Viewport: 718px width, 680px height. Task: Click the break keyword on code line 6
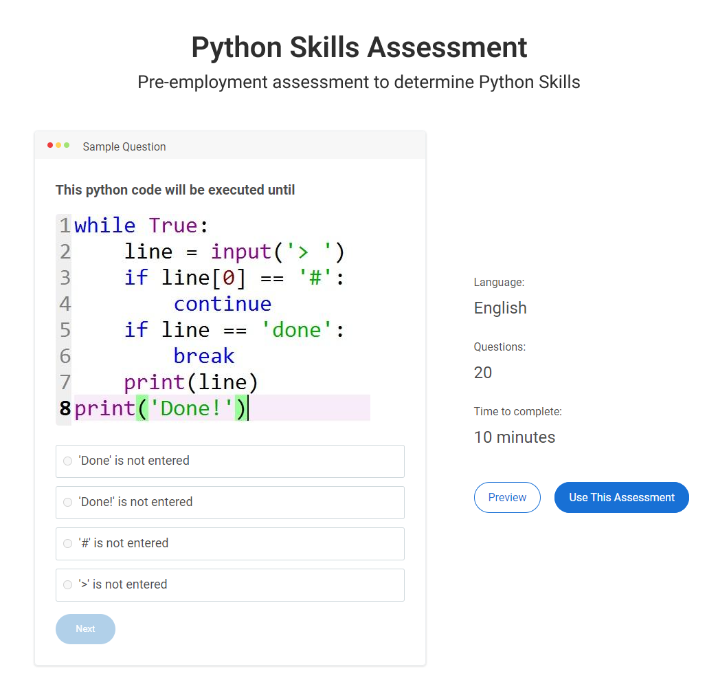pos(203,356)
